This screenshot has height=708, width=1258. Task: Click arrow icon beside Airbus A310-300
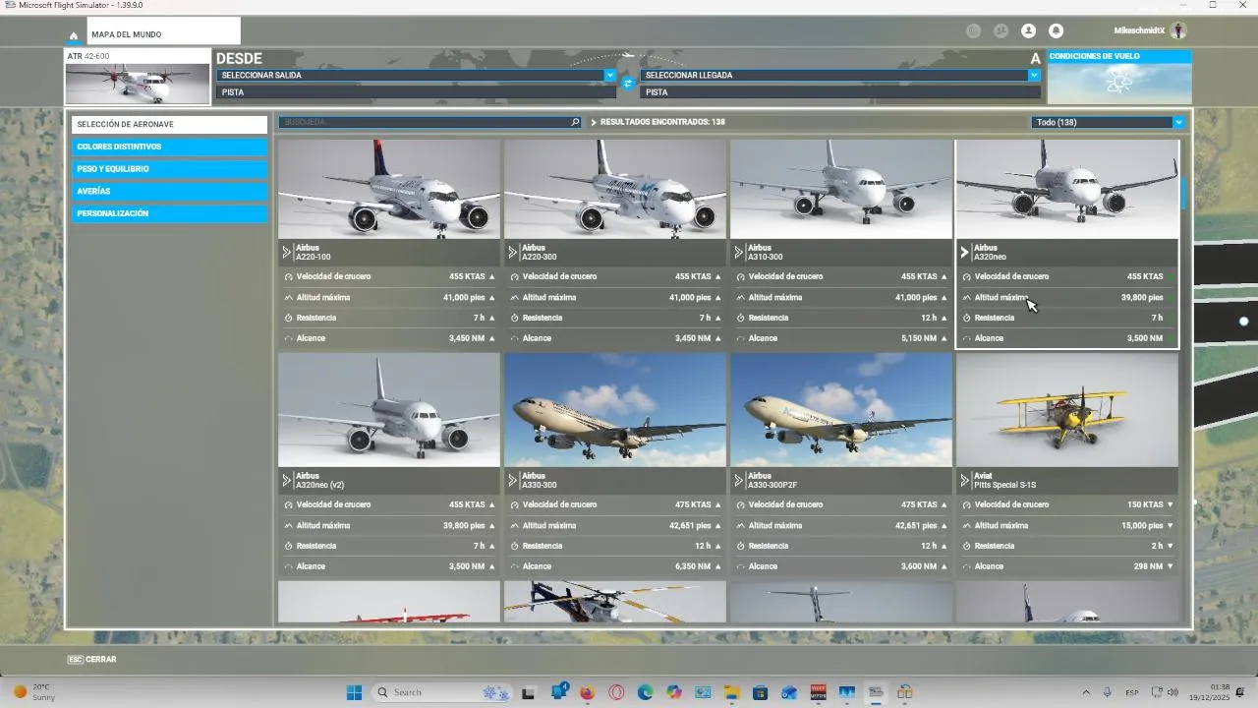point(739,253)
